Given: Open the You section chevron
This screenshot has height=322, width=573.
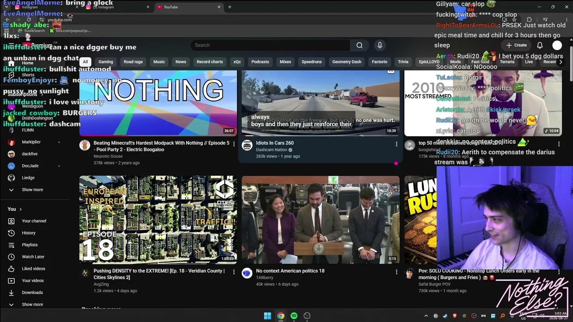Looking at the screenshot, I should pyautogui.click(x=21, y=209).
